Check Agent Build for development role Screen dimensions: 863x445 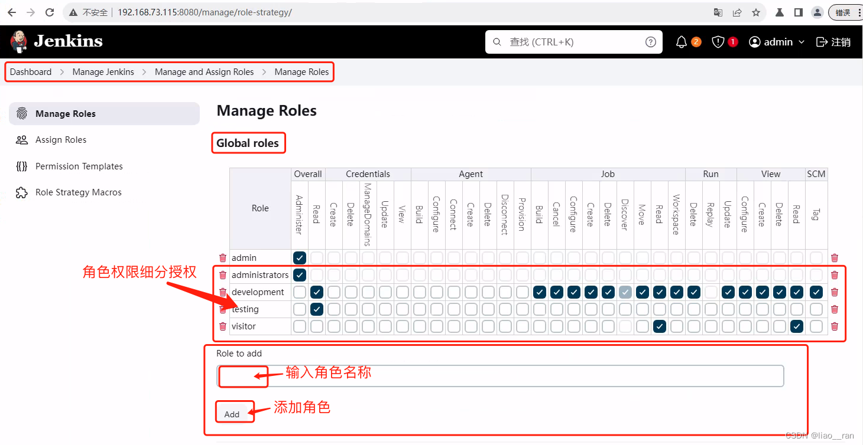pyautogui.click(x=420, y=292)
